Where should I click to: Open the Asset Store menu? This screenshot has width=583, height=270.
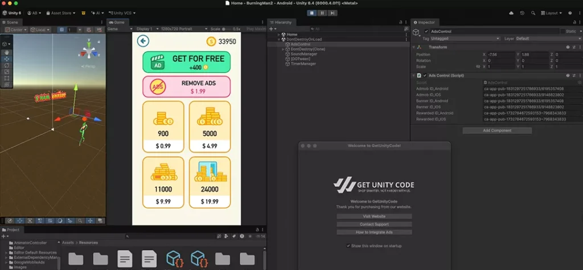click(61, 13)
